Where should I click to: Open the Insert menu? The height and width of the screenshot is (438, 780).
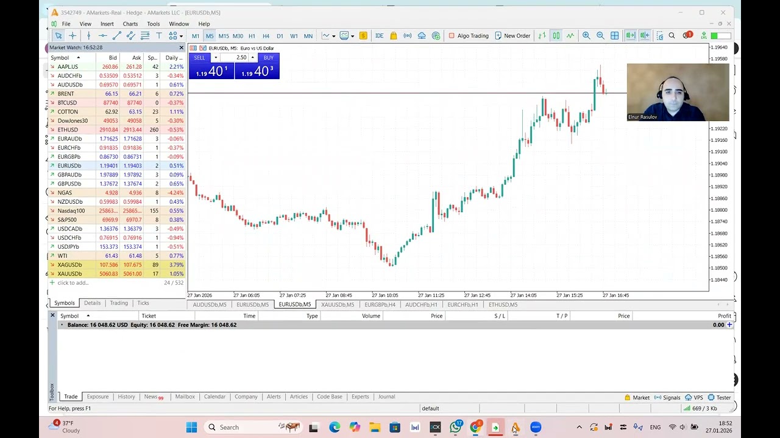tap(107, 24)
